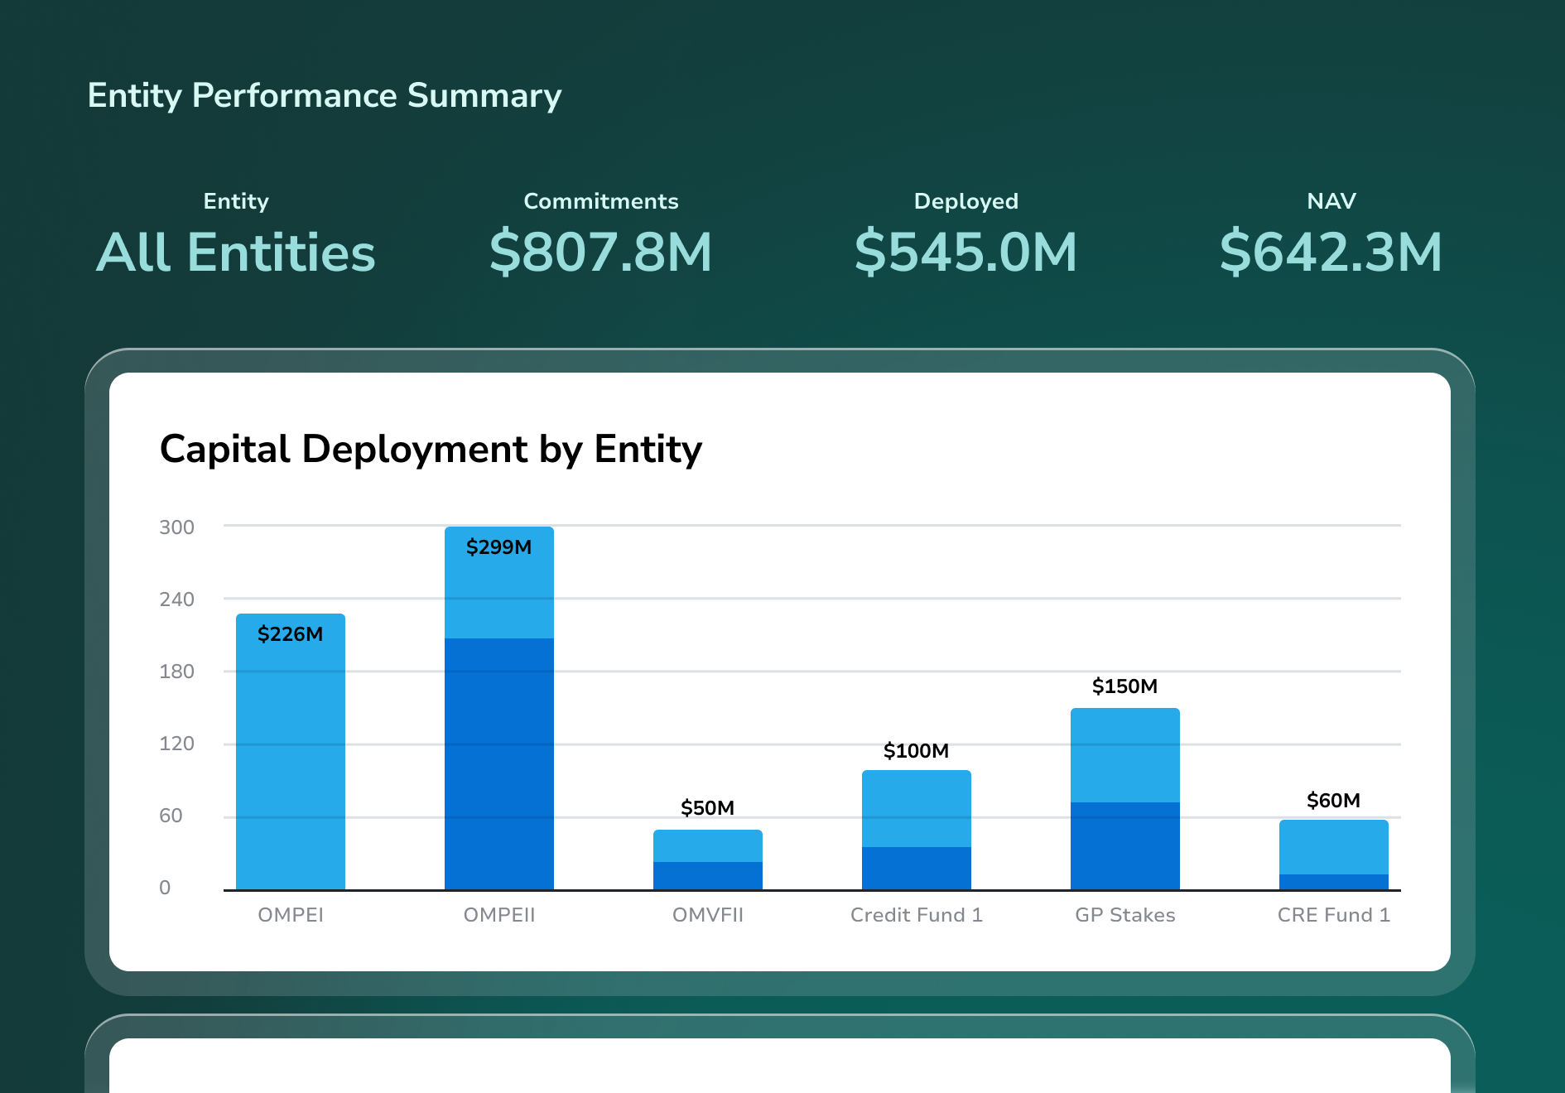Viewport: 1565px width, 1093px height.
Task: Click the Deployed $545.0M figure
Action: pos(966,252)
